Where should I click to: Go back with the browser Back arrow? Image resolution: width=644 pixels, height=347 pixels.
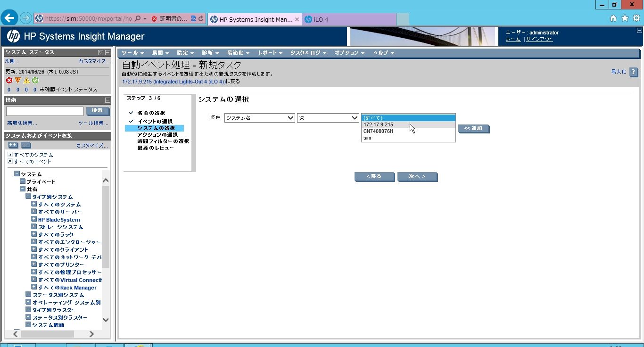tap(10, 18)
